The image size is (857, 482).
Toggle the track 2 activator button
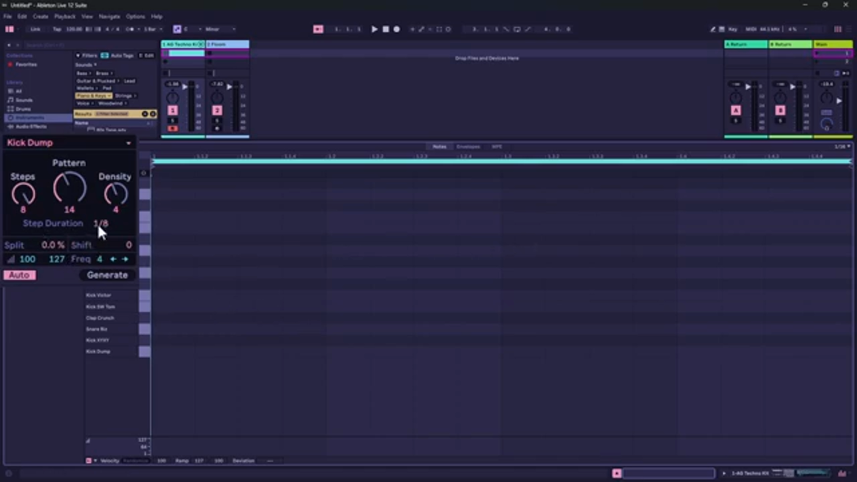217,110
